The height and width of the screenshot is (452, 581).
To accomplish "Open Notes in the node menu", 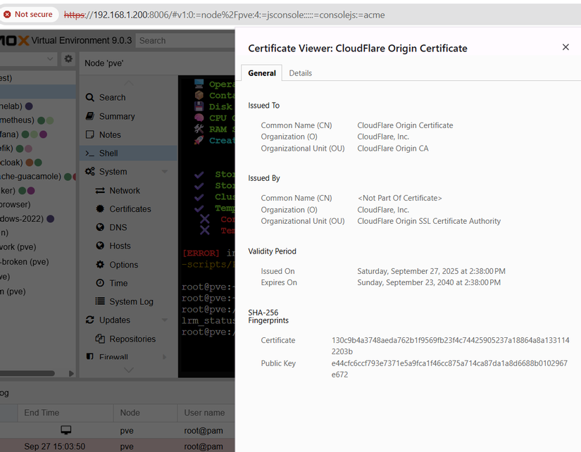I will pos(110,135).
